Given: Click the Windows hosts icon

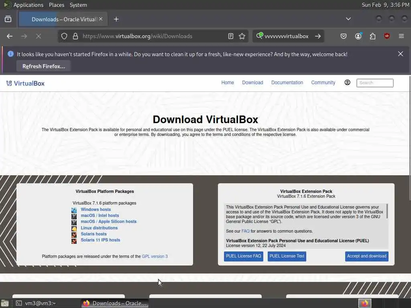Looking at the screenshot, I should [x=74, y=210].
